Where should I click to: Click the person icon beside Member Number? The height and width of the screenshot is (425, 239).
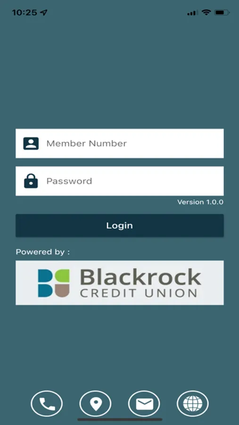tap(31, 144)
